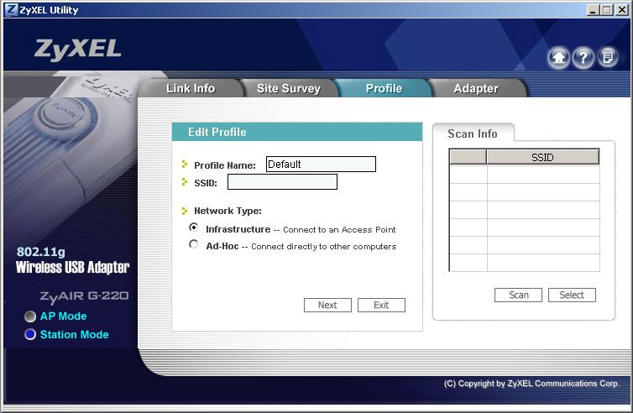Open the Site Survey tab
Image resolution: width=633 pixels, height=413 pixels.
(288, 88)
